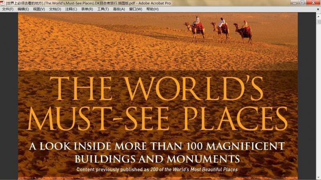Click the 'Content previously published as' line
Image resolution: width=321 pixels, height=180 pixels.
[157, 170]
